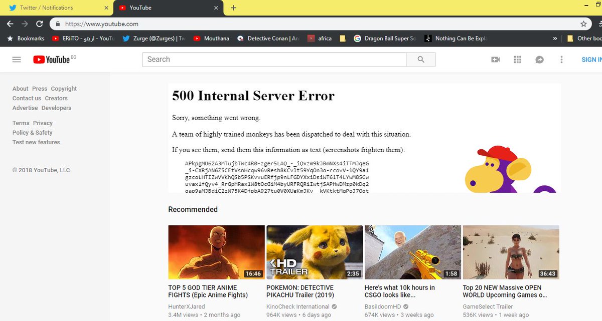Viewport: 602px width, 321px height.
Task: Click the URL address bar
Action: 321,24
